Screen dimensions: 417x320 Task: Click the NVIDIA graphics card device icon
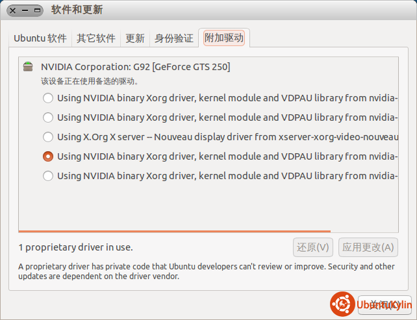click(27, 66)
